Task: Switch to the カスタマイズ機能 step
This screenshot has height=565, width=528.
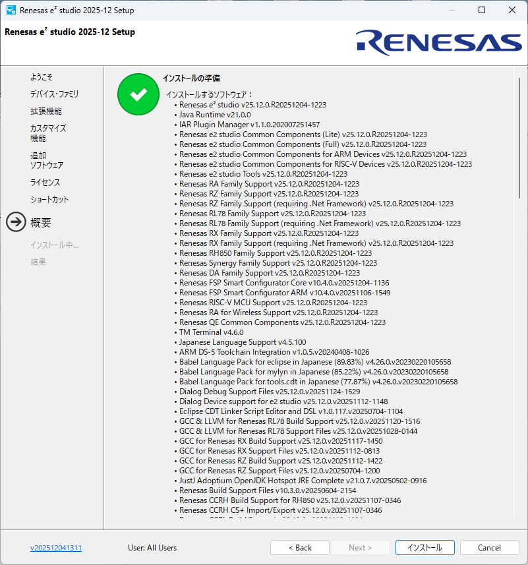Action: point(48,133)
